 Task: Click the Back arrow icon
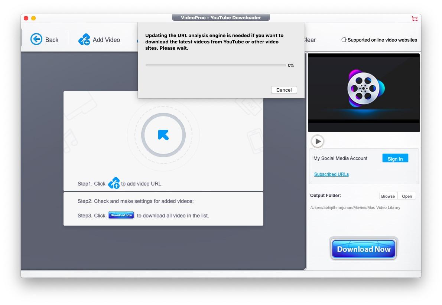(x=36, y=39)
